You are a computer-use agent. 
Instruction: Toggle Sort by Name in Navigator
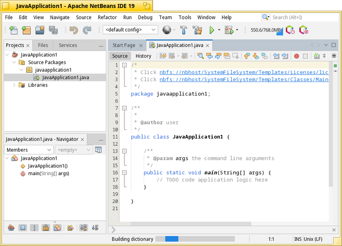coord(83,228)
